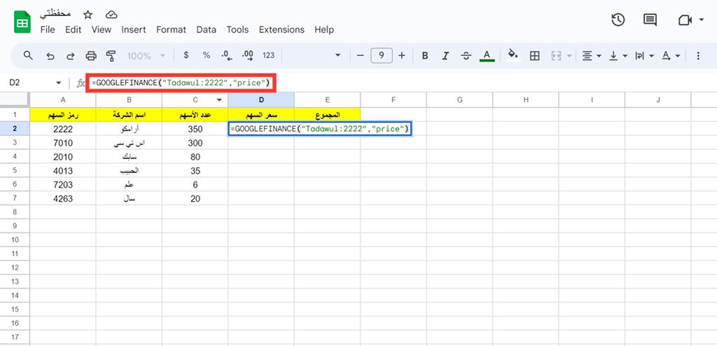Toggle strikethrough formatting
The image size is (717, 346).
466,56
